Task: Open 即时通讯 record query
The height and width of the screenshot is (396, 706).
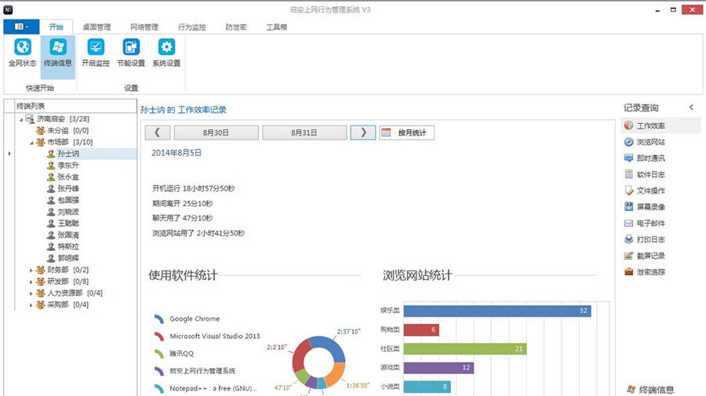Action: [x=646, y=158]
